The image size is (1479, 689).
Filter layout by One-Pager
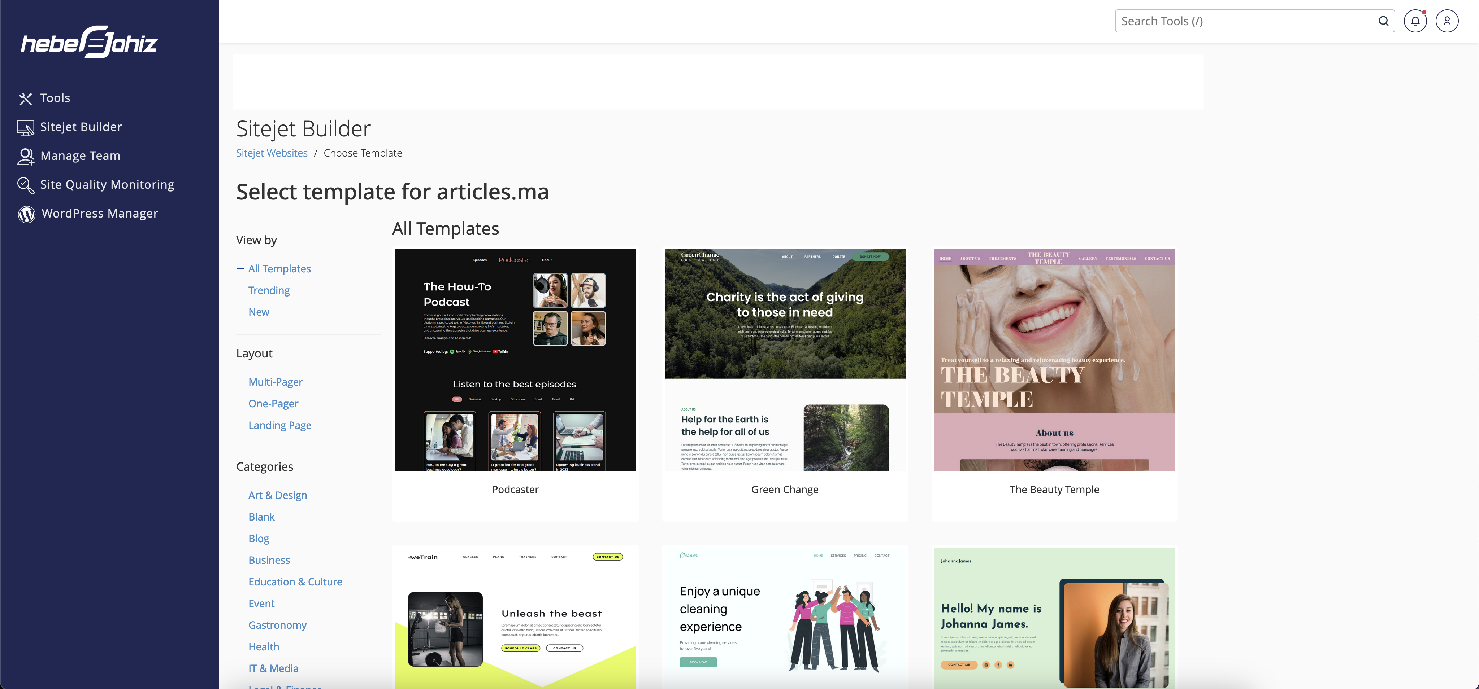pos(273,404)
